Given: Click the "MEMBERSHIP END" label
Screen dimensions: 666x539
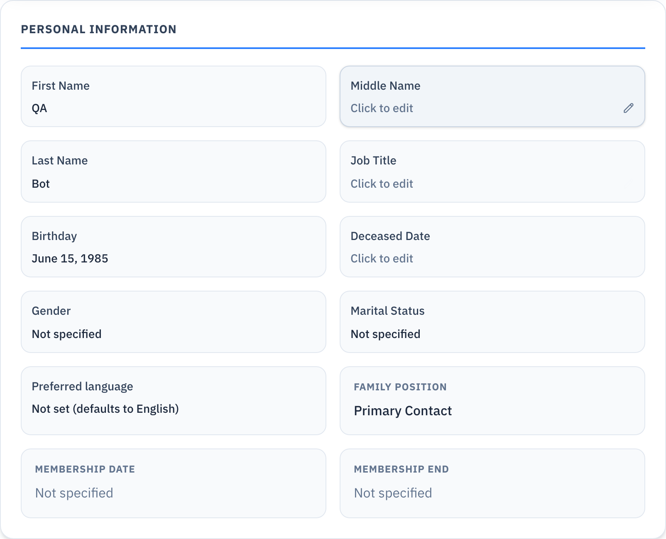Looking at the screenshot, I should pyautogui.click(x=401, y=469).
